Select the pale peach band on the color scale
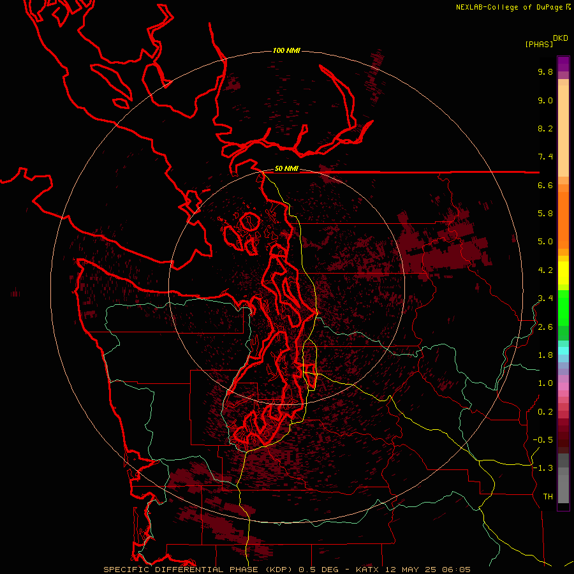The image size is (574, 574). click(x=563, y=131)
